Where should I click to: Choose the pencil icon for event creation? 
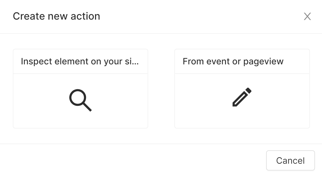242,96
